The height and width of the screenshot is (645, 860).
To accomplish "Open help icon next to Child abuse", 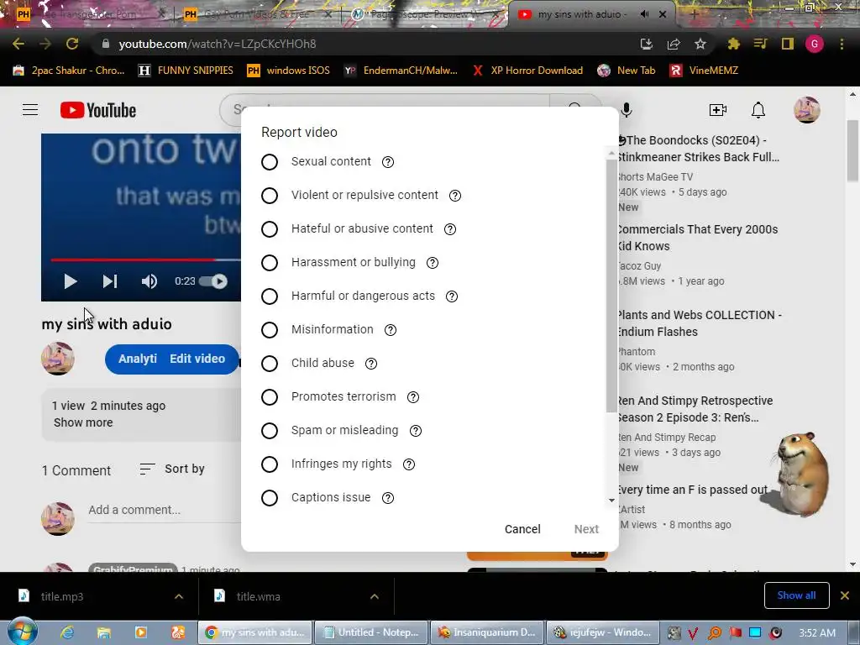I will 370,364.
